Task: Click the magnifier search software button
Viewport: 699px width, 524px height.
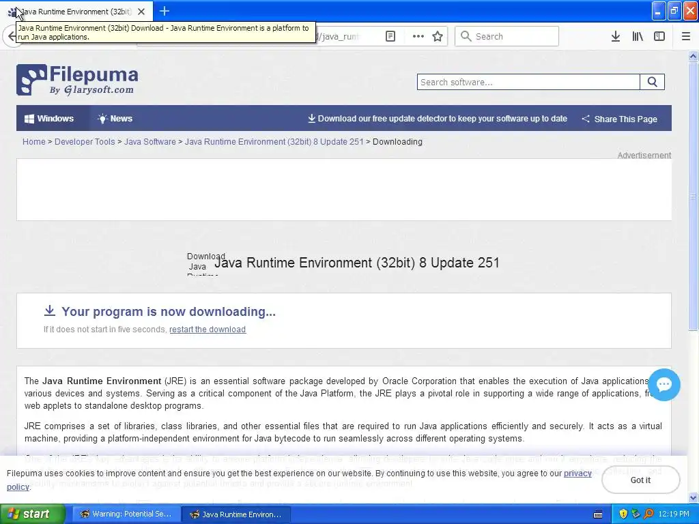Action: pyautogui.click(x=652, y=82)
